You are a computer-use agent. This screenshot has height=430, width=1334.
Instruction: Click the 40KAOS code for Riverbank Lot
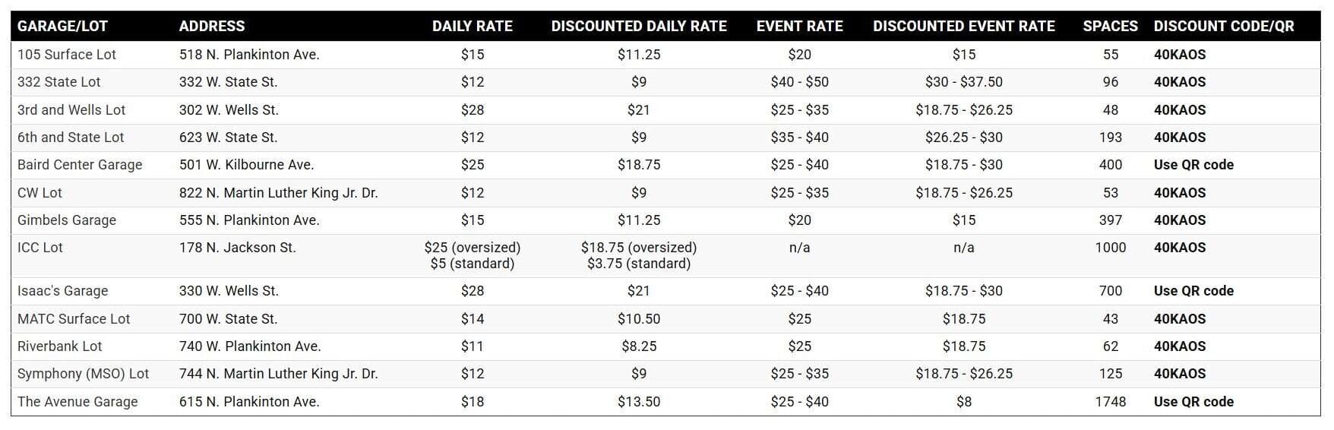click(x=1179, y=346)
